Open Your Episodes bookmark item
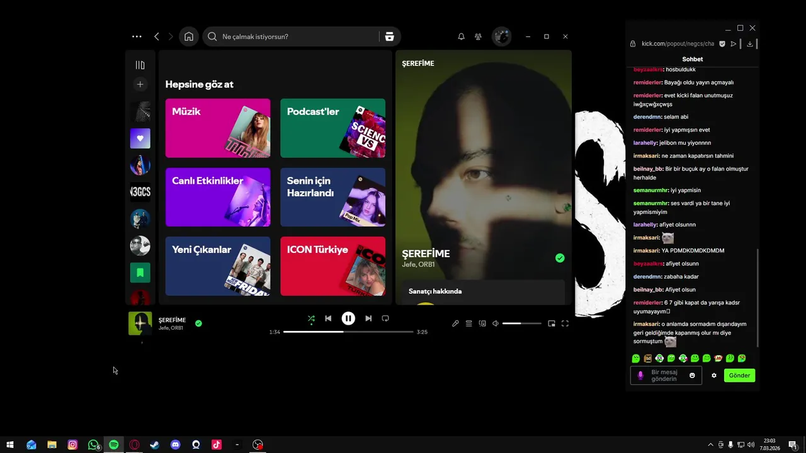 click(140, 272)
